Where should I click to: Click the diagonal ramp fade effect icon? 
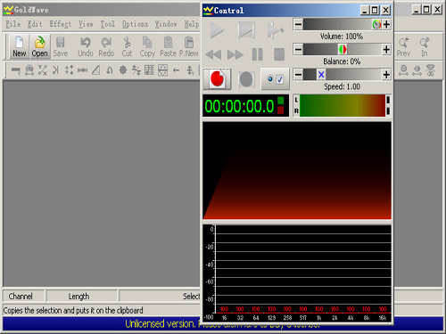point(95,70)
